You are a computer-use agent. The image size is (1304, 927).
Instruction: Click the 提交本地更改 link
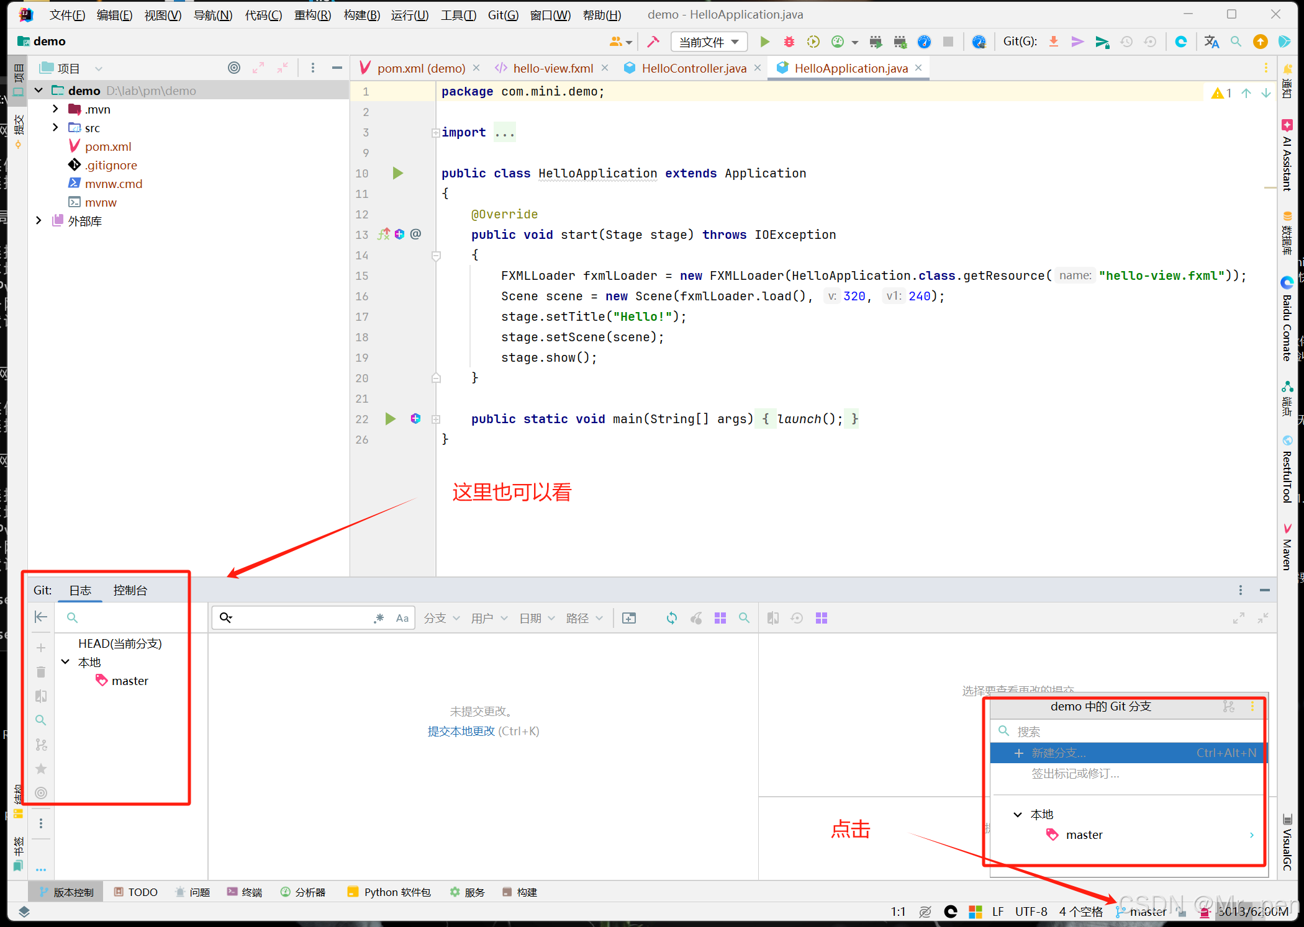pos(461,731)
